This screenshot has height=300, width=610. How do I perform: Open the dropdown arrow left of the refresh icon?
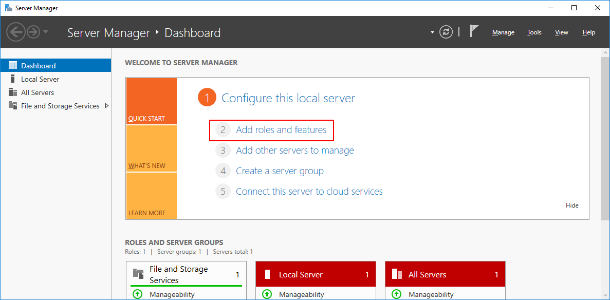point(432,32)
